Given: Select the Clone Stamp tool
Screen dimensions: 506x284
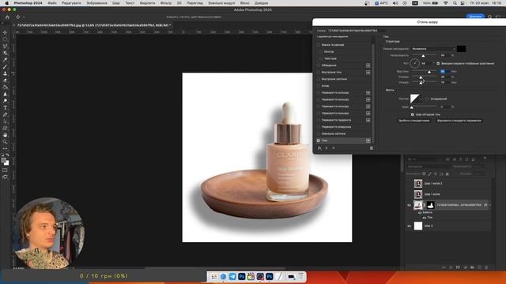Looking at the screenshot, I should pos(5,73).
